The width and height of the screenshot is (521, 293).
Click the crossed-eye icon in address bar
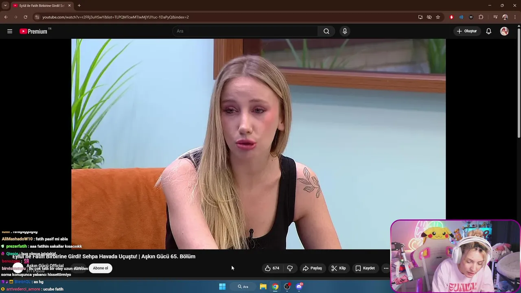(x=429, y=17)
